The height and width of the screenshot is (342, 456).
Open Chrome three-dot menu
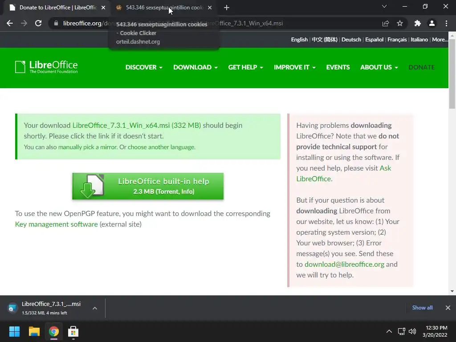click(446, 23)
